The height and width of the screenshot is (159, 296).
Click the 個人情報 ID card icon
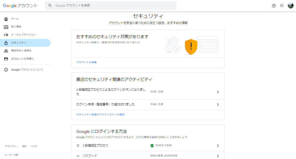[6, 27]
